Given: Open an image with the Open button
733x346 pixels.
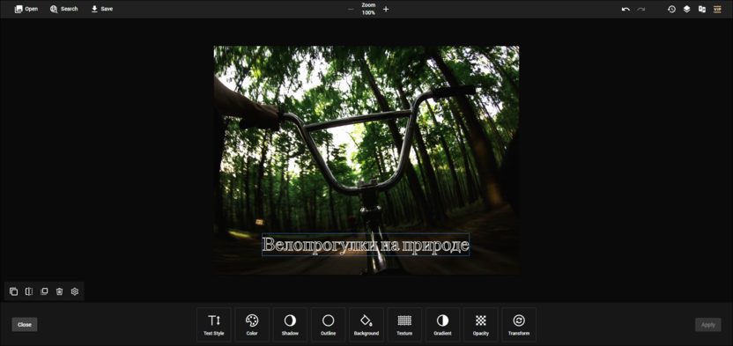Looking at the screenshot, I should click(26, 9).
